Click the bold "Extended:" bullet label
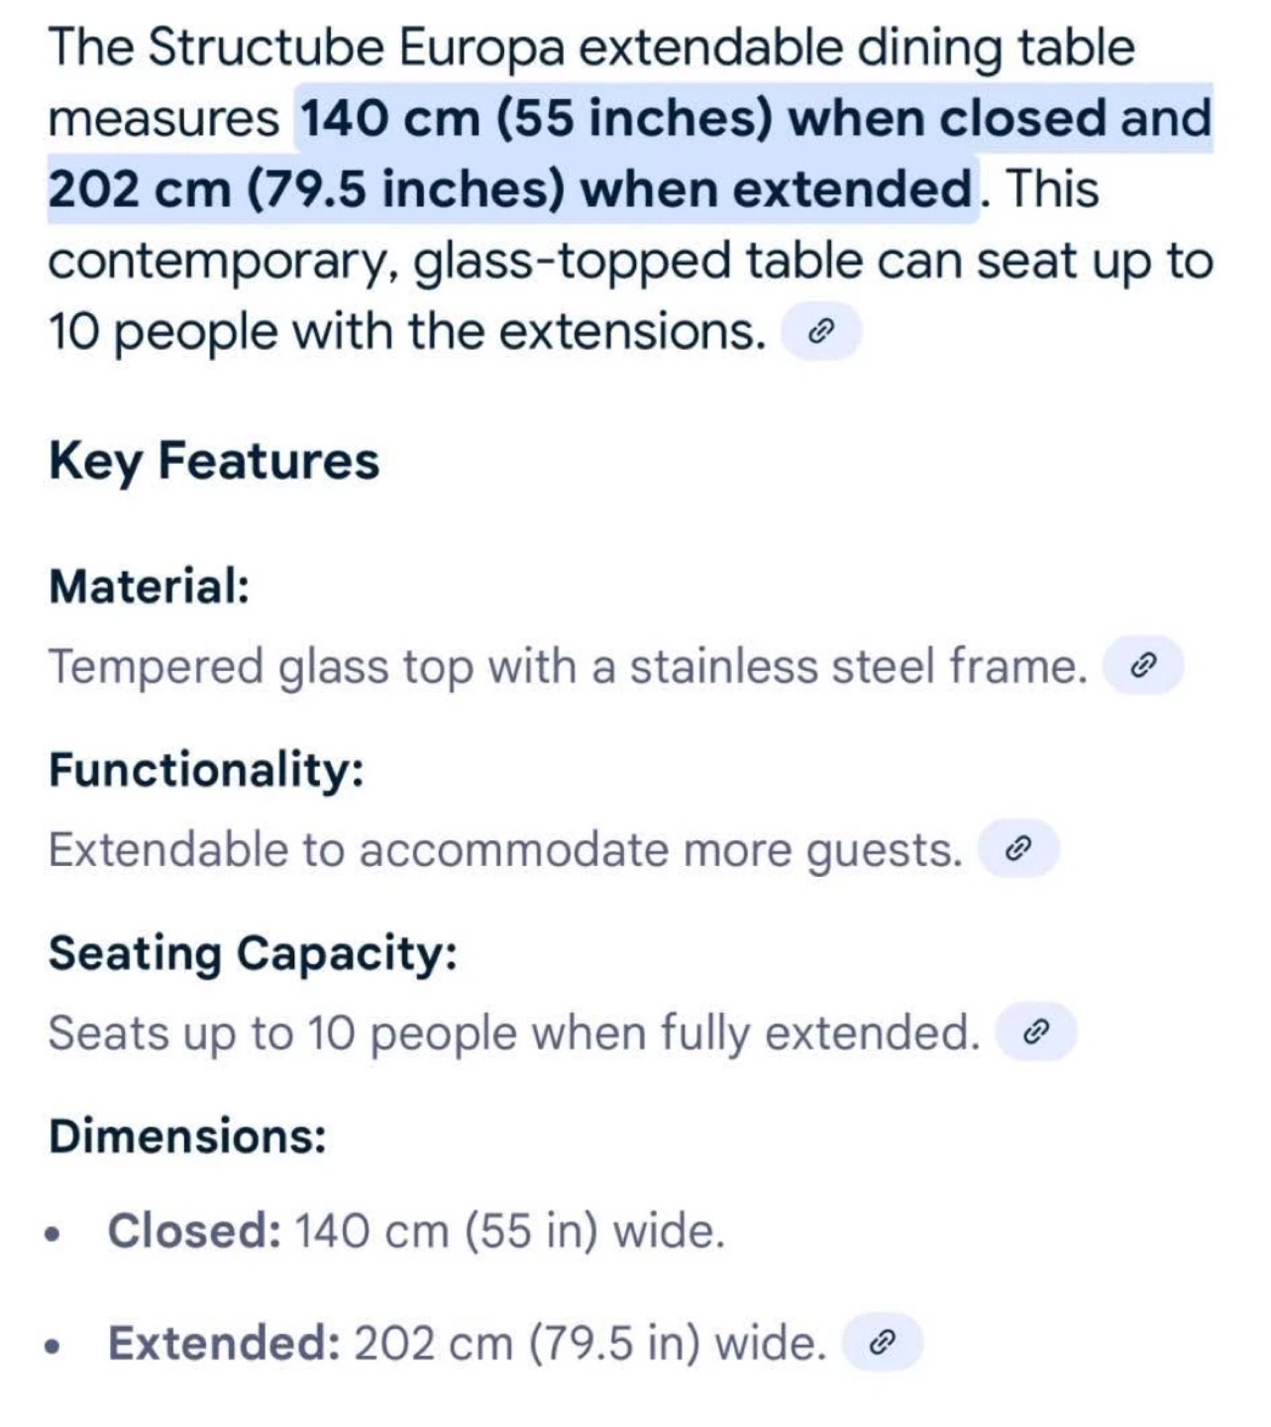Image resolution: width=1271 pixels, height=1427 pixels. point(225,1343)
